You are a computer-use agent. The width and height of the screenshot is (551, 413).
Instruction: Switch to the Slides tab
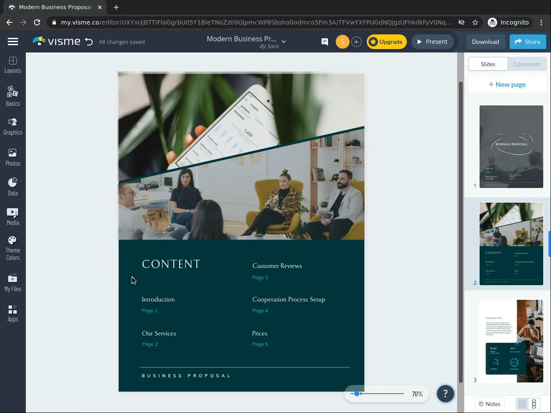tap(488, 64)
